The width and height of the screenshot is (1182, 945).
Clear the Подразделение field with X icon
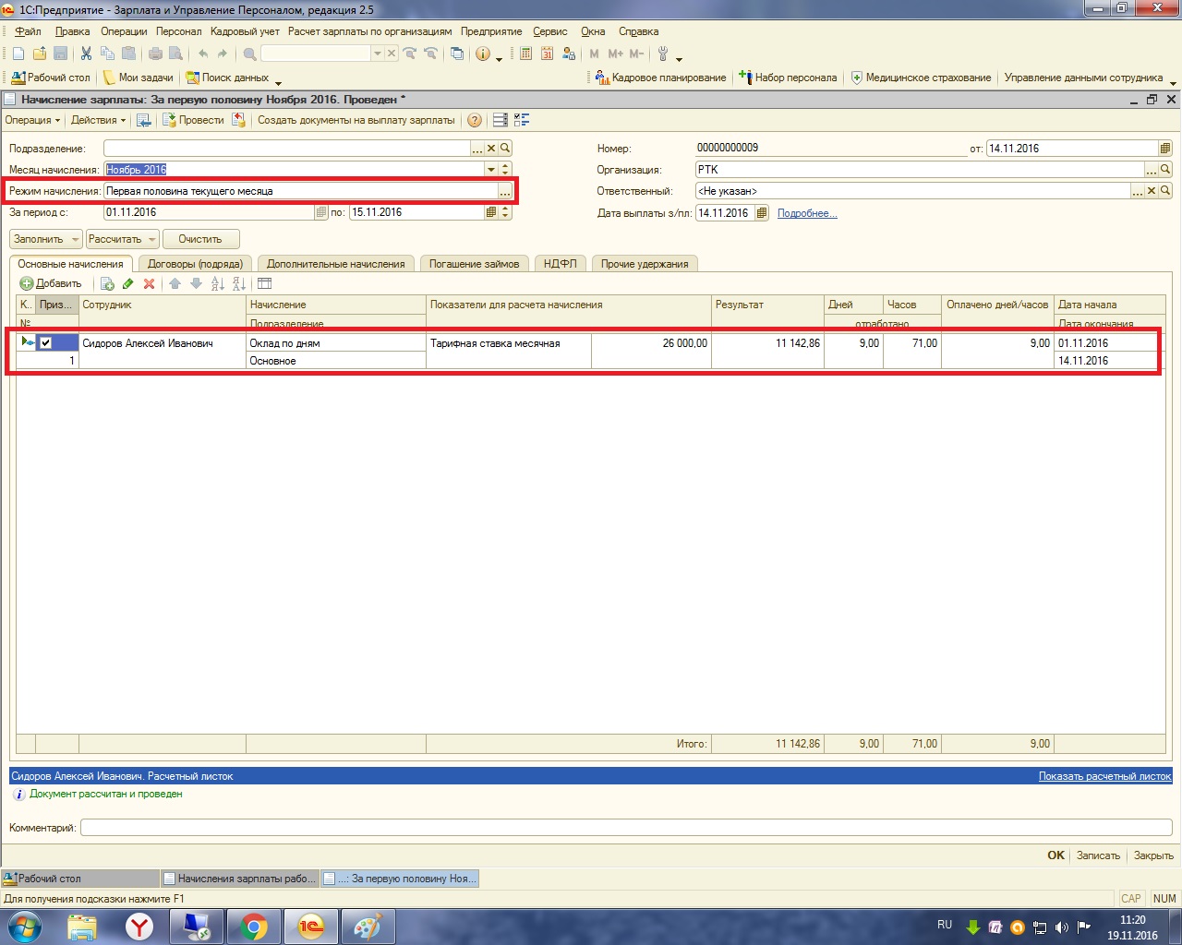pos(491,148)
